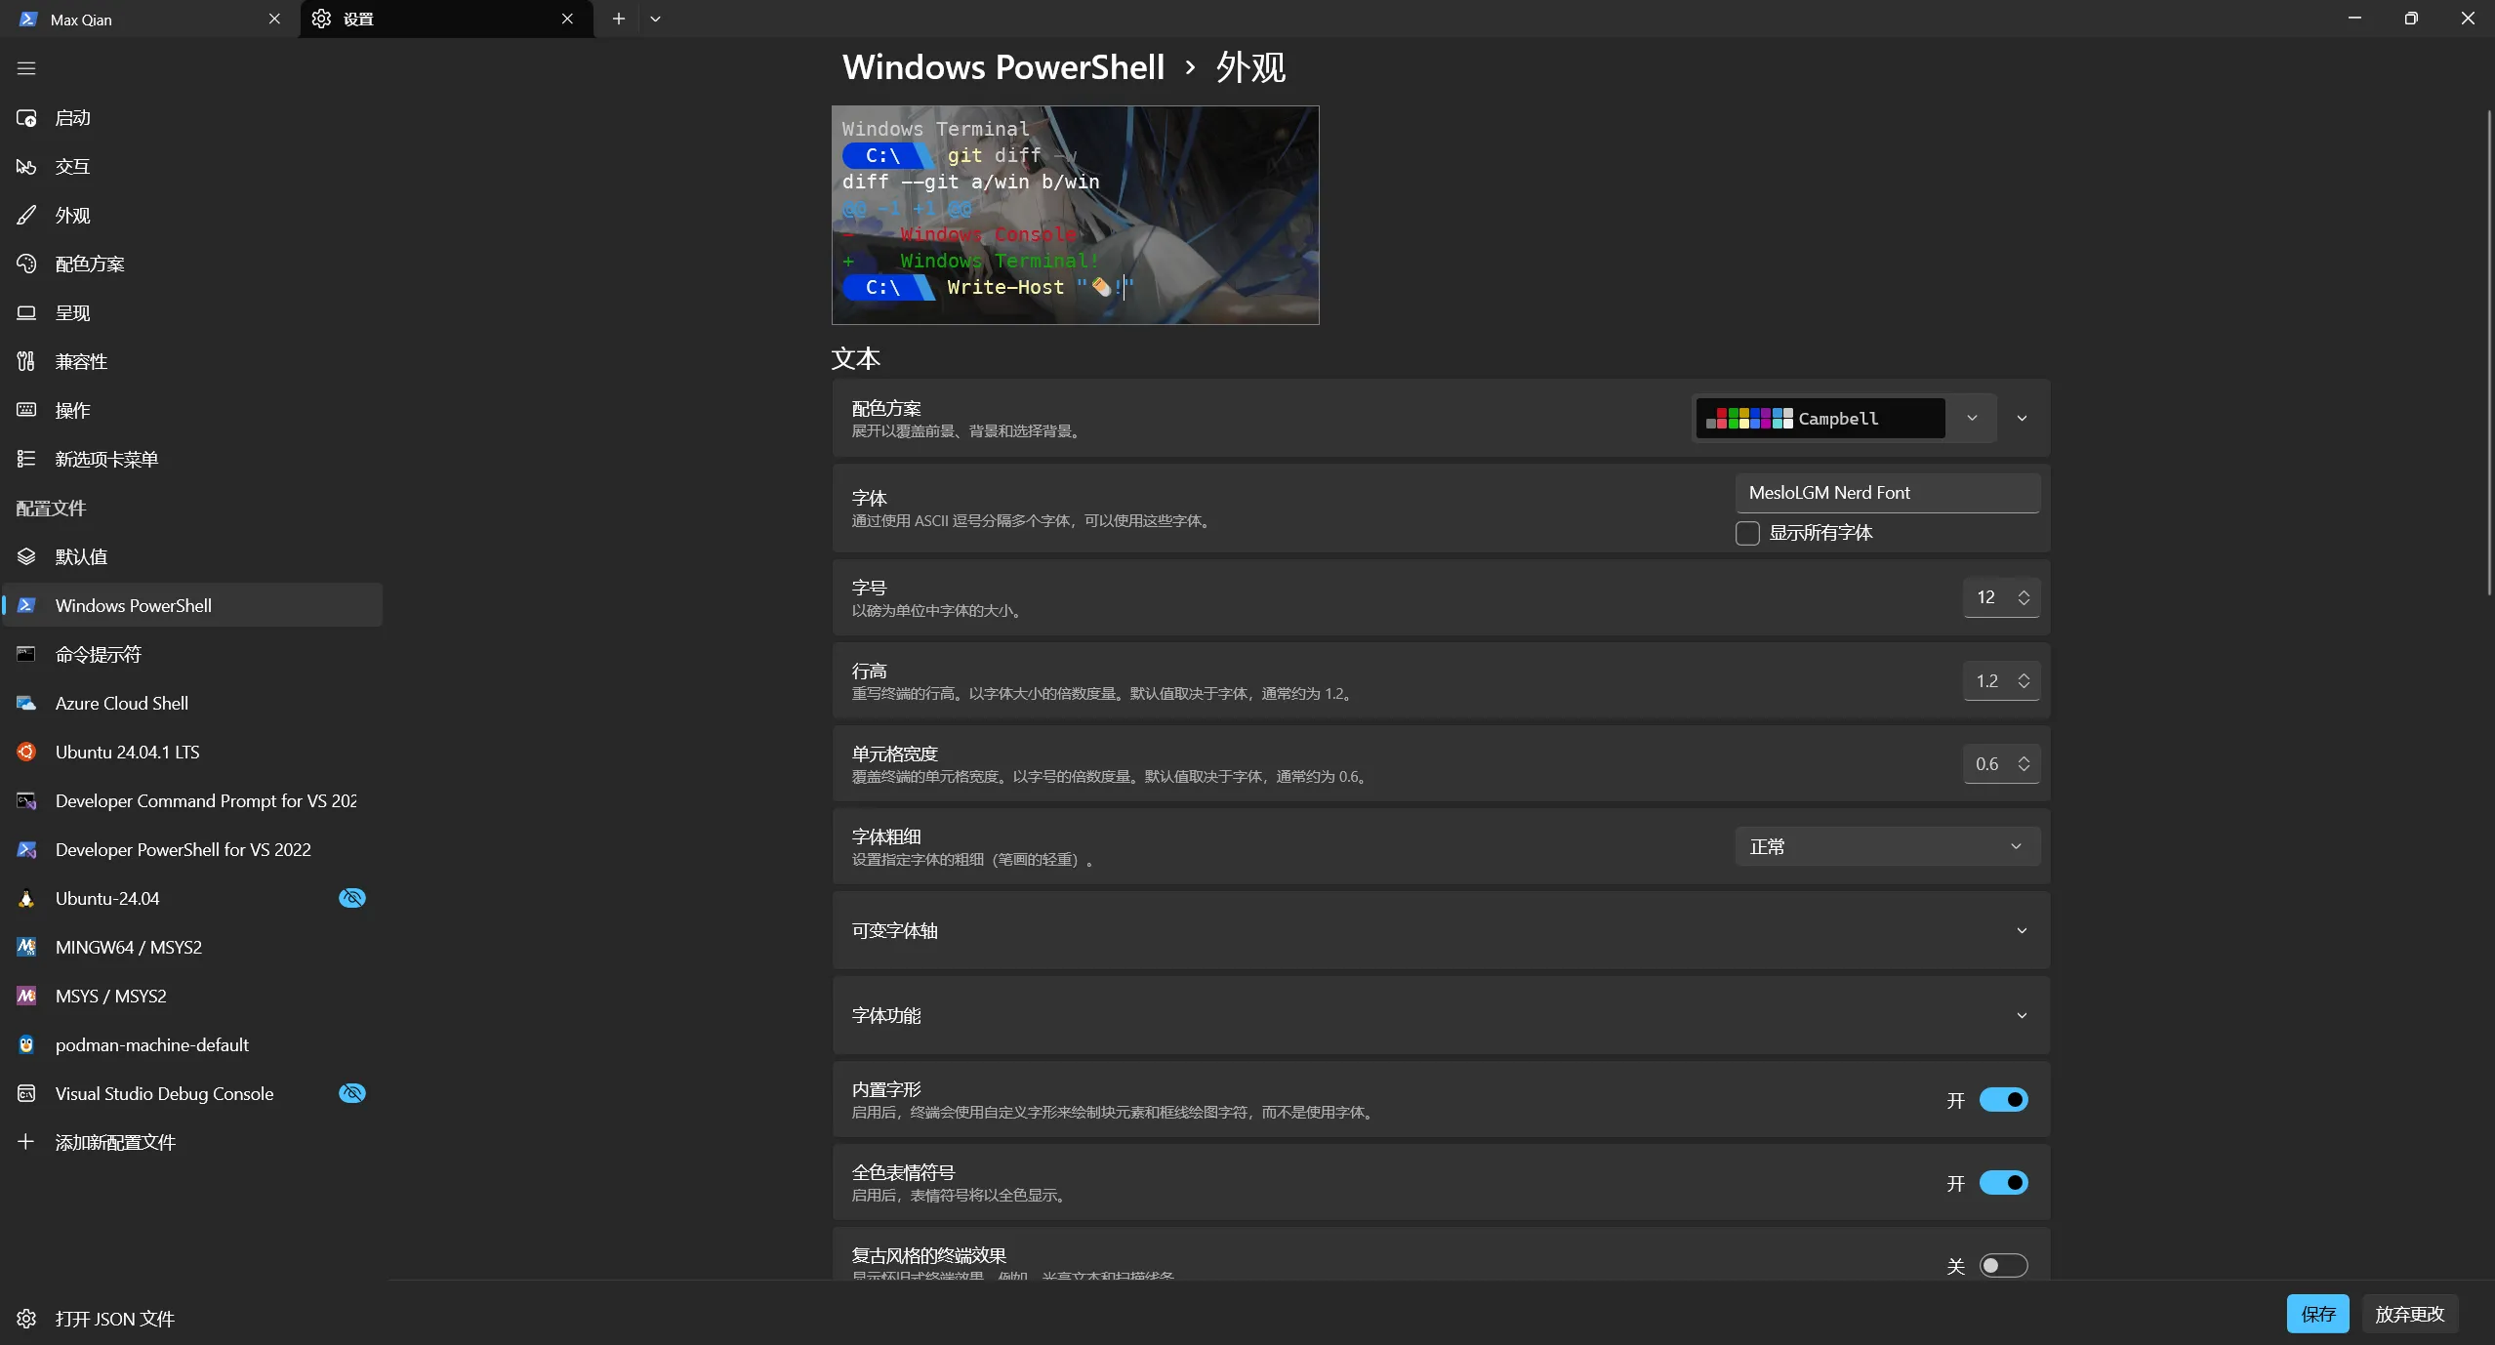Open Ubuntu 24.04.1 LTS profile icon
This screenshot has width=2495, height=1345.
click(26, 752)
